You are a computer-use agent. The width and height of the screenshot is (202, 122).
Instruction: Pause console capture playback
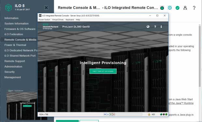[108, 114]
